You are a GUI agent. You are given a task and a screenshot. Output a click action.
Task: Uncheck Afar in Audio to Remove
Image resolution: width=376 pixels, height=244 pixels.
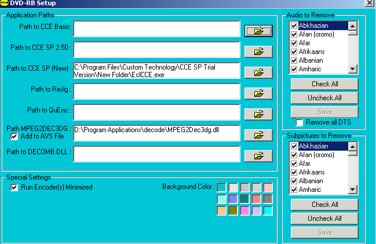(294, 43)
